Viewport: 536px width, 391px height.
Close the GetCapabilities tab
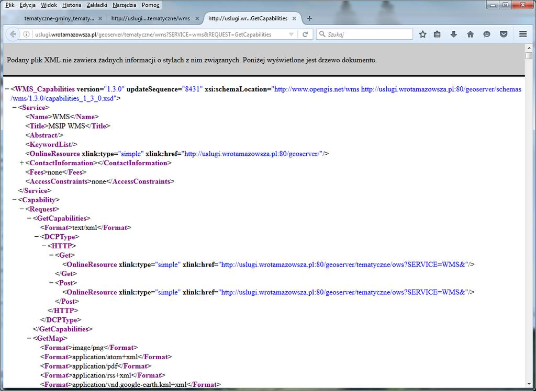(x=294, y=18)
